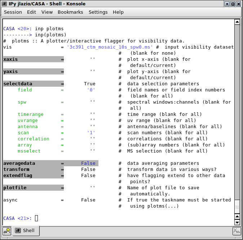
Task: Close the Konsole window
Action: coord(239,4)
